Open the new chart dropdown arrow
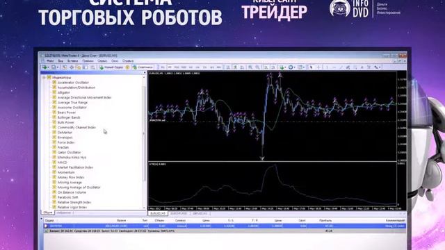 point(49,67)
